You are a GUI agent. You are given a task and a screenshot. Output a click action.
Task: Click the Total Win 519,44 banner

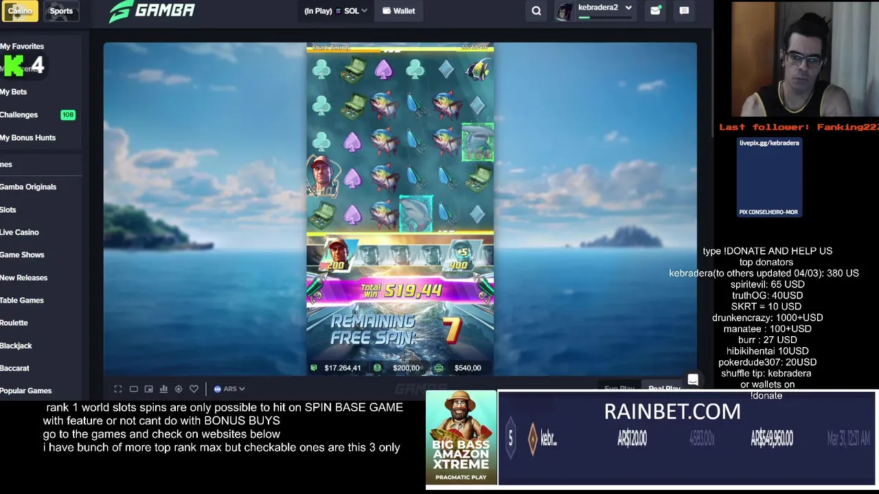point(400,291)
